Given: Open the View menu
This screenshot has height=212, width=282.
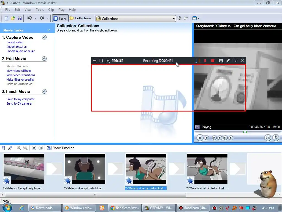Looking at the screenshot, I should (x=28, y=10).
